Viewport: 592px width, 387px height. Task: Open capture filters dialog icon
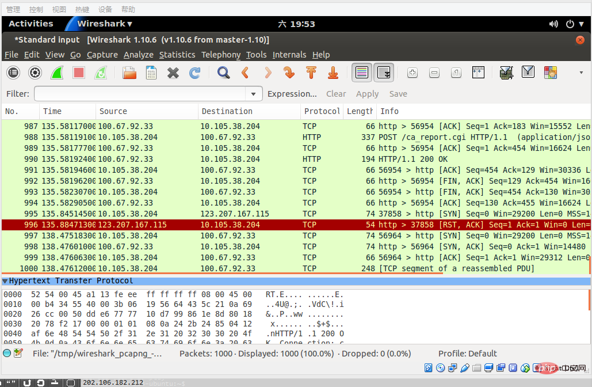(x=506, y=72)
